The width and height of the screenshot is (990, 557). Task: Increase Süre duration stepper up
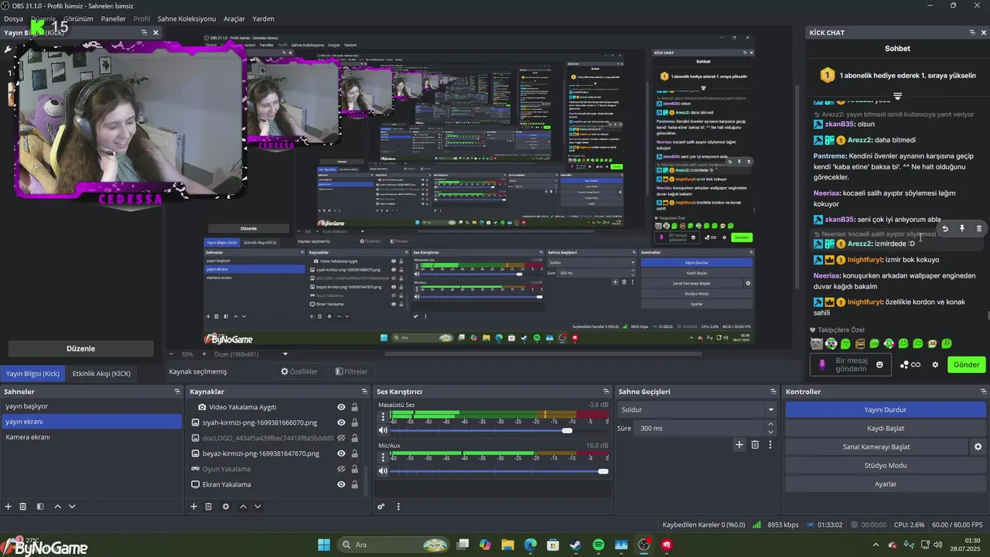[x=770, y=425]
